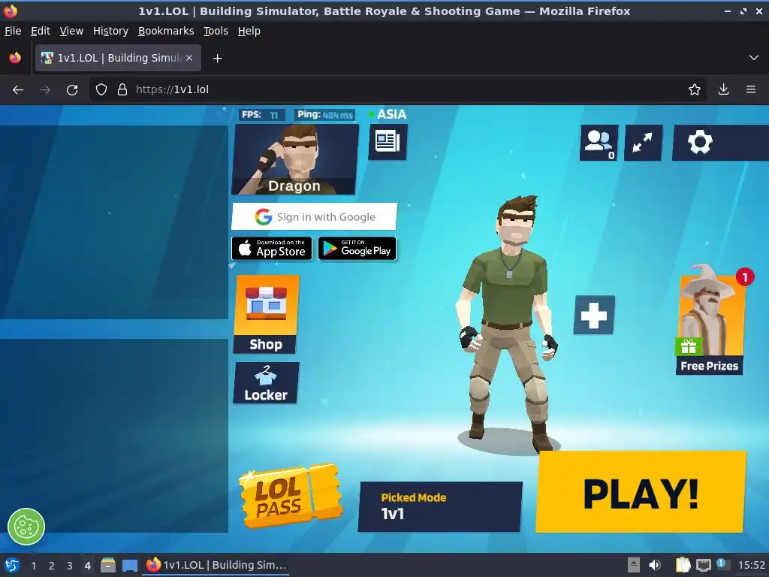
Task: Open the View menu
Action: (71, 31)
